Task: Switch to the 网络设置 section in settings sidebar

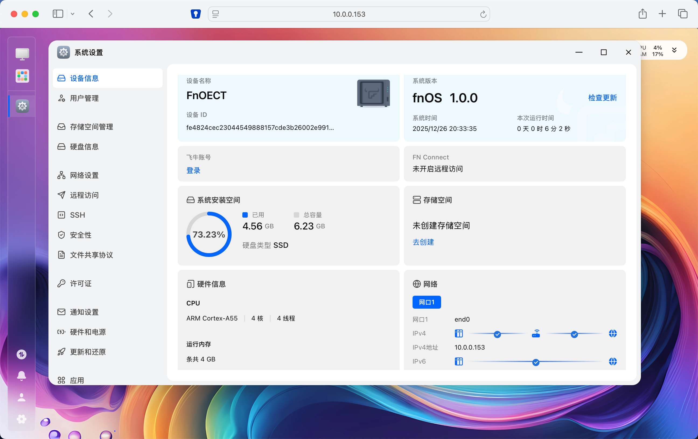Action: pyautogui.click(x=84, y=175)
